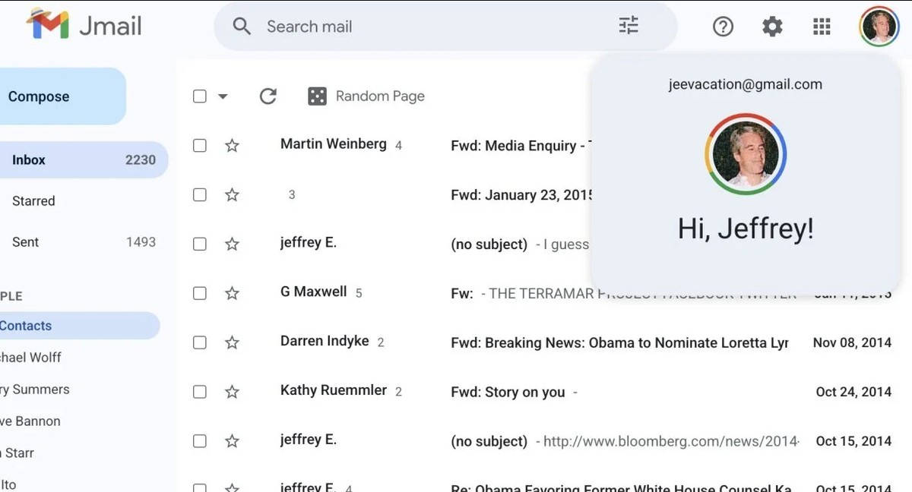Screen dimensions: 912x492
Task: Click the Random Page dice icon
Action: tap(316, 96)
